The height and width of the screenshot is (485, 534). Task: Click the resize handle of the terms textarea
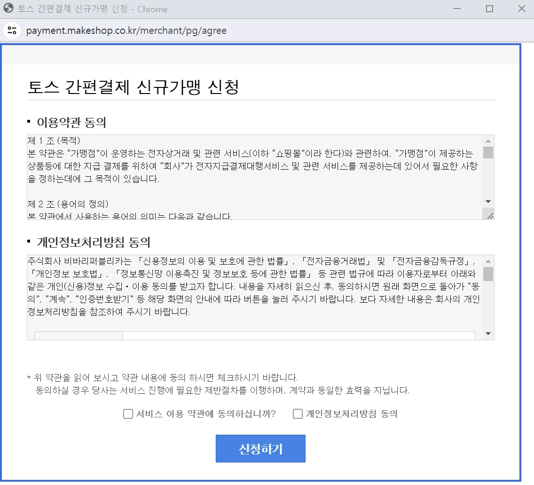click(x=490, y=216)
